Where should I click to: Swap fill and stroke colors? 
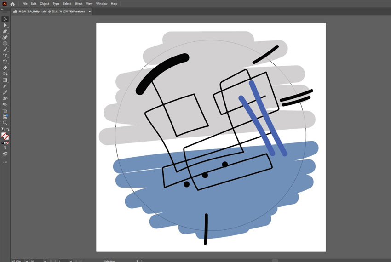[8, 130]
